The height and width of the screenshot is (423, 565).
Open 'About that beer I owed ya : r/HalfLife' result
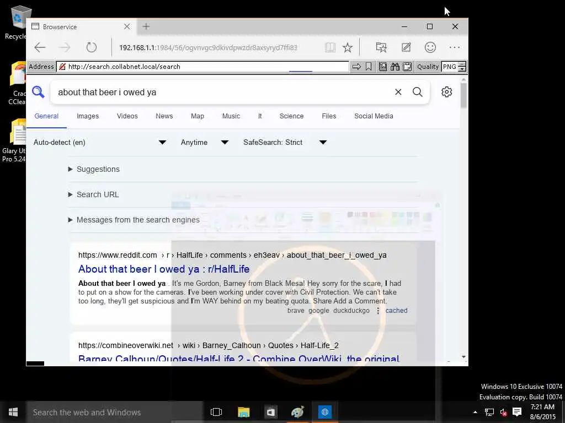pyautogui.click(x=164, y=269)
